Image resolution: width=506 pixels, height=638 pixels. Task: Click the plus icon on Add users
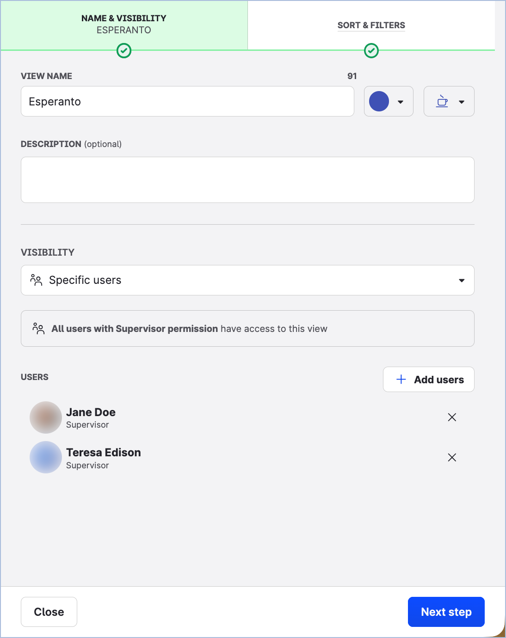pyautogui.click(x=400, y=379)
